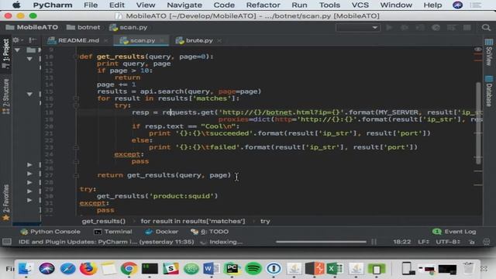
Task: Toggle the 2: Structure tool window
Action: point(5,95)
